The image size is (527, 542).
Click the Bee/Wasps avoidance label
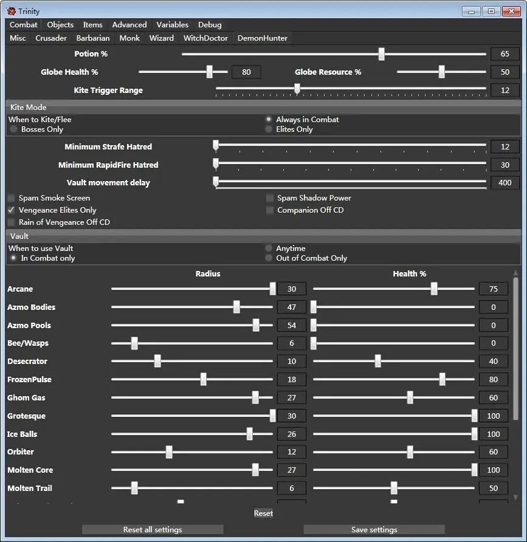coord(28,343)
